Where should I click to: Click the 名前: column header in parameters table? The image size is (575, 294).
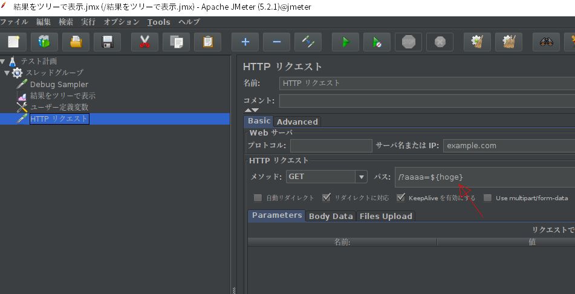(x=342, y=242)
